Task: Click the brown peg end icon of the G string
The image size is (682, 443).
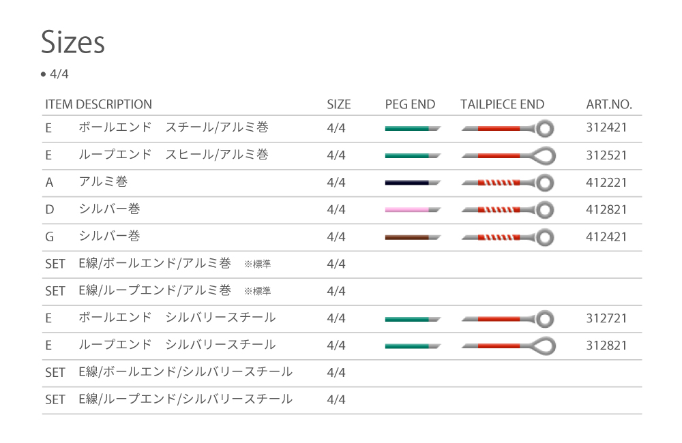Action: (412, 237)
